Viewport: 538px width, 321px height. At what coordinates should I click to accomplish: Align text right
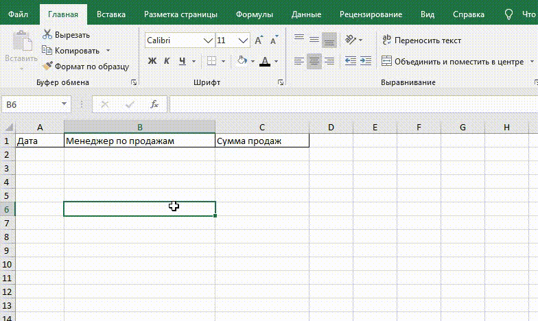pyautogui.click(x=329, y=62)
